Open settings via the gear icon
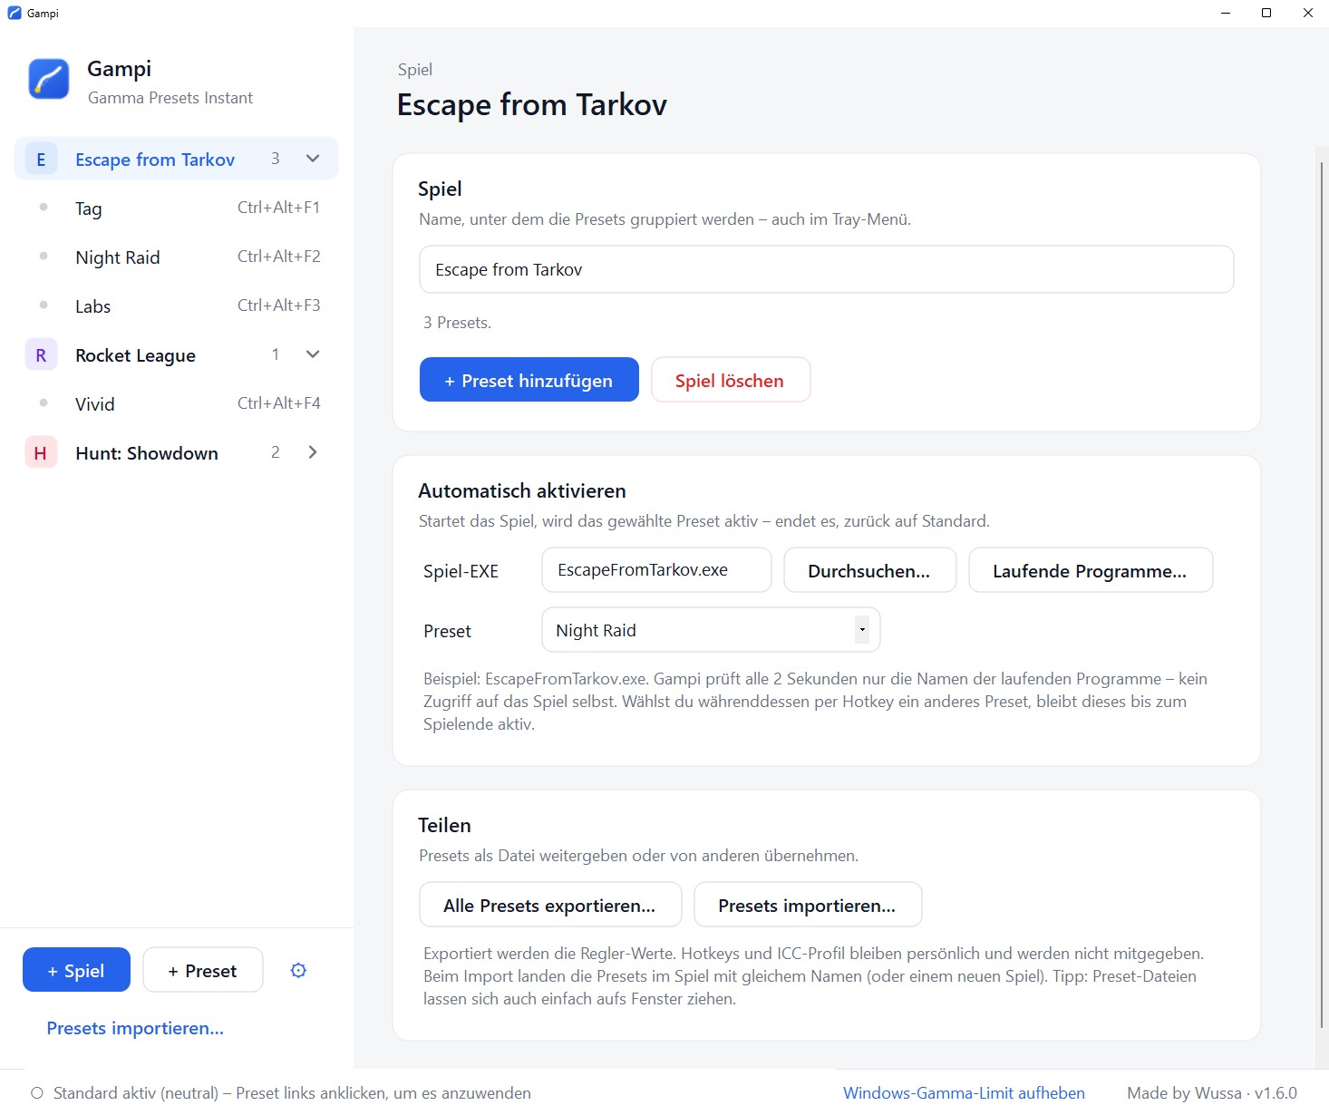The height and width of the screenshot is (1115, 1329). (298, 971)
